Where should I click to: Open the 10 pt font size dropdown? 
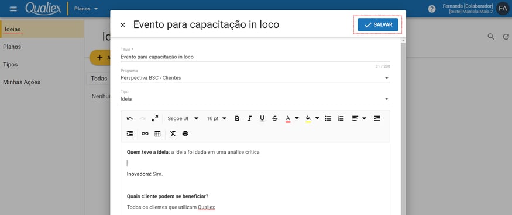(x=216, y=118)
